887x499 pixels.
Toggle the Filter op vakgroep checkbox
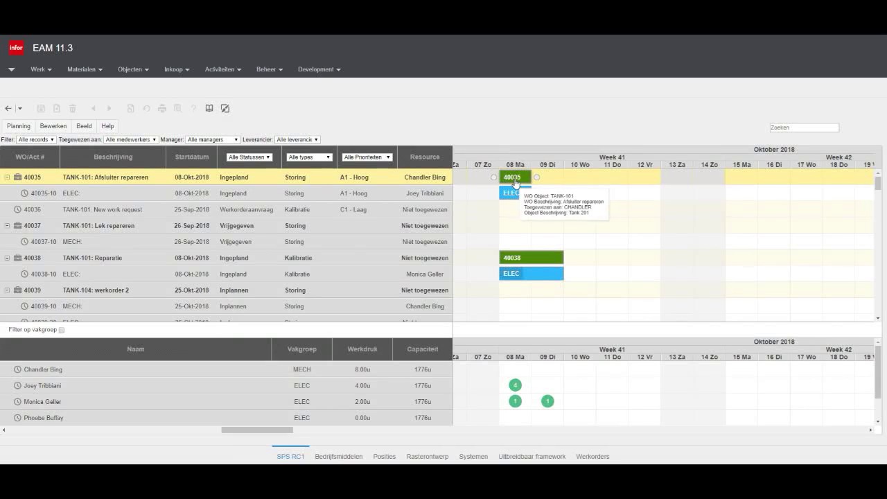62,330
